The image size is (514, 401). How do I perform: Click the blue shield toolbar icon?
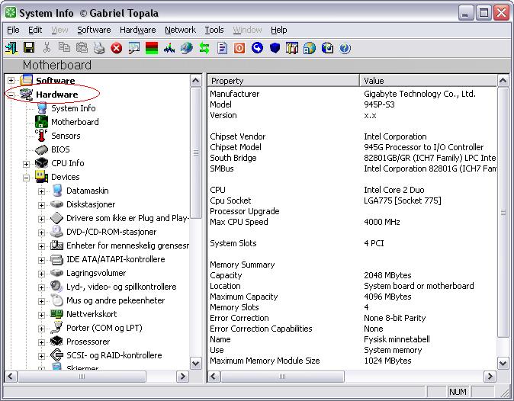pyautogui.click(x=275, y=48)
